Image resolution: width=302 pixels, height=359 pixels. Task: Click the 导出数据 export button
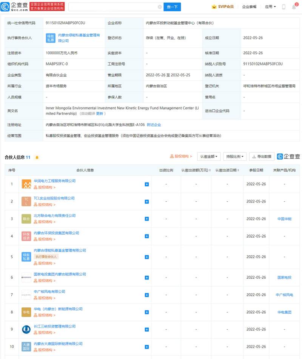pyautogui.click(x=262, y=156)
